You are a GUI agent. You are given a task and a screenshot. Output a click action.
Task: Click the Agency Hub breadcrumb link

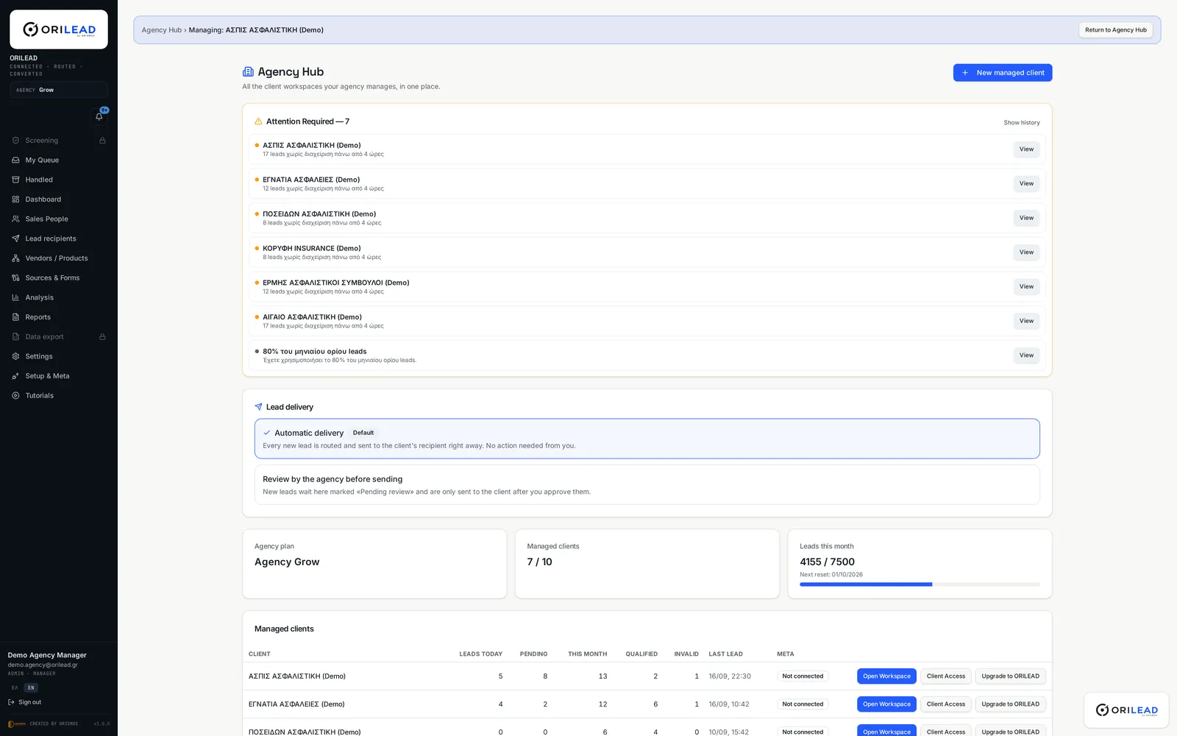(x=161, y=30)
